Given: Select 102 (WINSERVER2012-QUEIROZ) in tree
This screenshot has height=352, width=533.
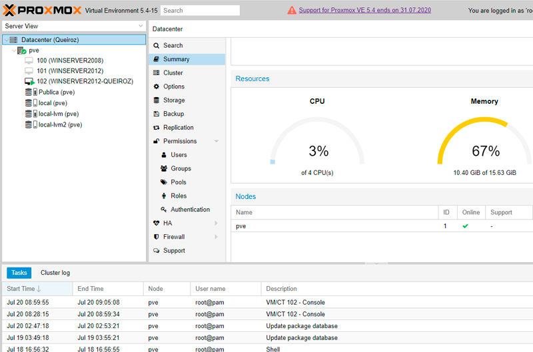Looking at the screenshot, I should pyautogui.click(x=85, y=81).
